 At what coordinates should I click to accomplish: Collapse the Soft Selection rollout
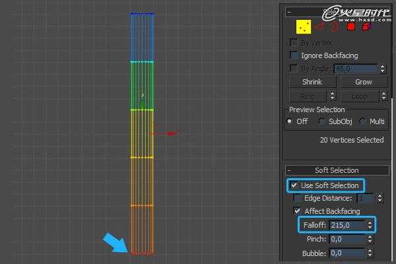[337, 170]
